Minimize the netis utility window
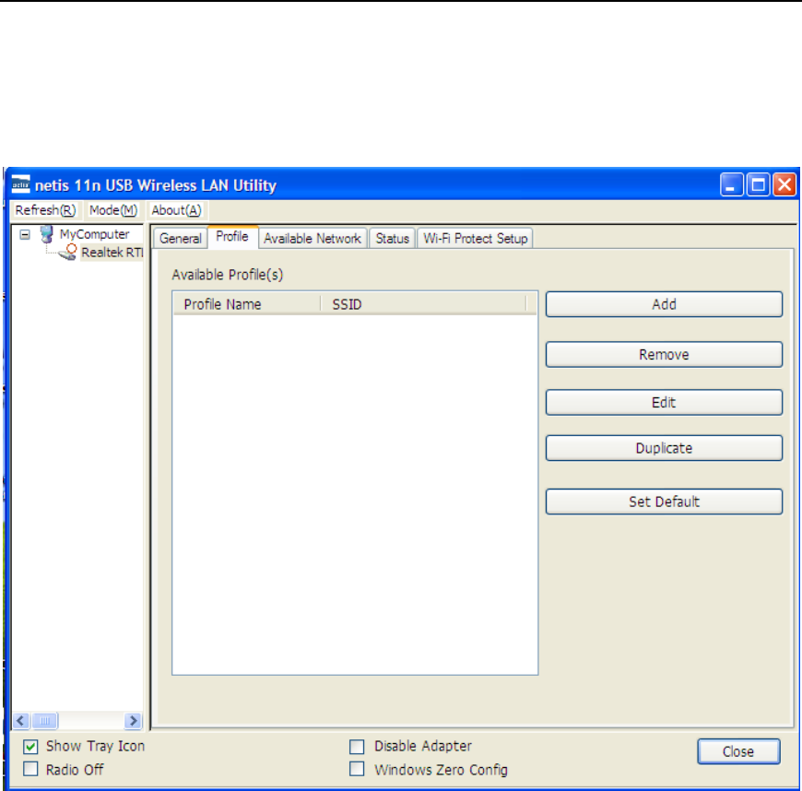 tap(731, 184)
